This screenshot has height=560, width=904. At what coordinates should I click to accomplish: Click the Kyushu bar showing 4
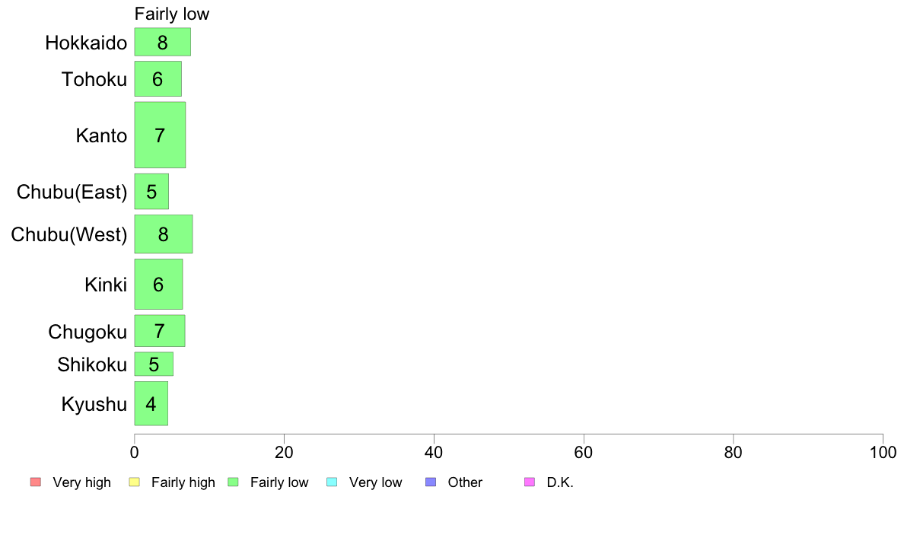click(151, 403)
